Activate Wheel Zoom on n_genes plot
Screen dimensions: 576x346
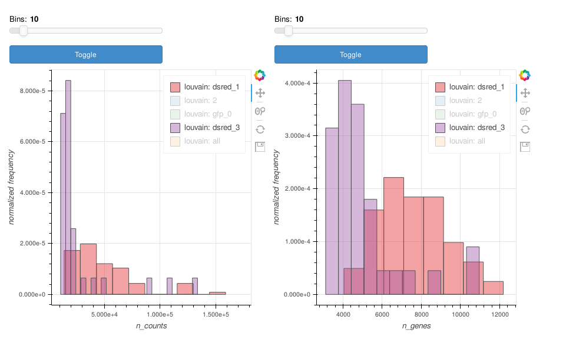point(525,111)
